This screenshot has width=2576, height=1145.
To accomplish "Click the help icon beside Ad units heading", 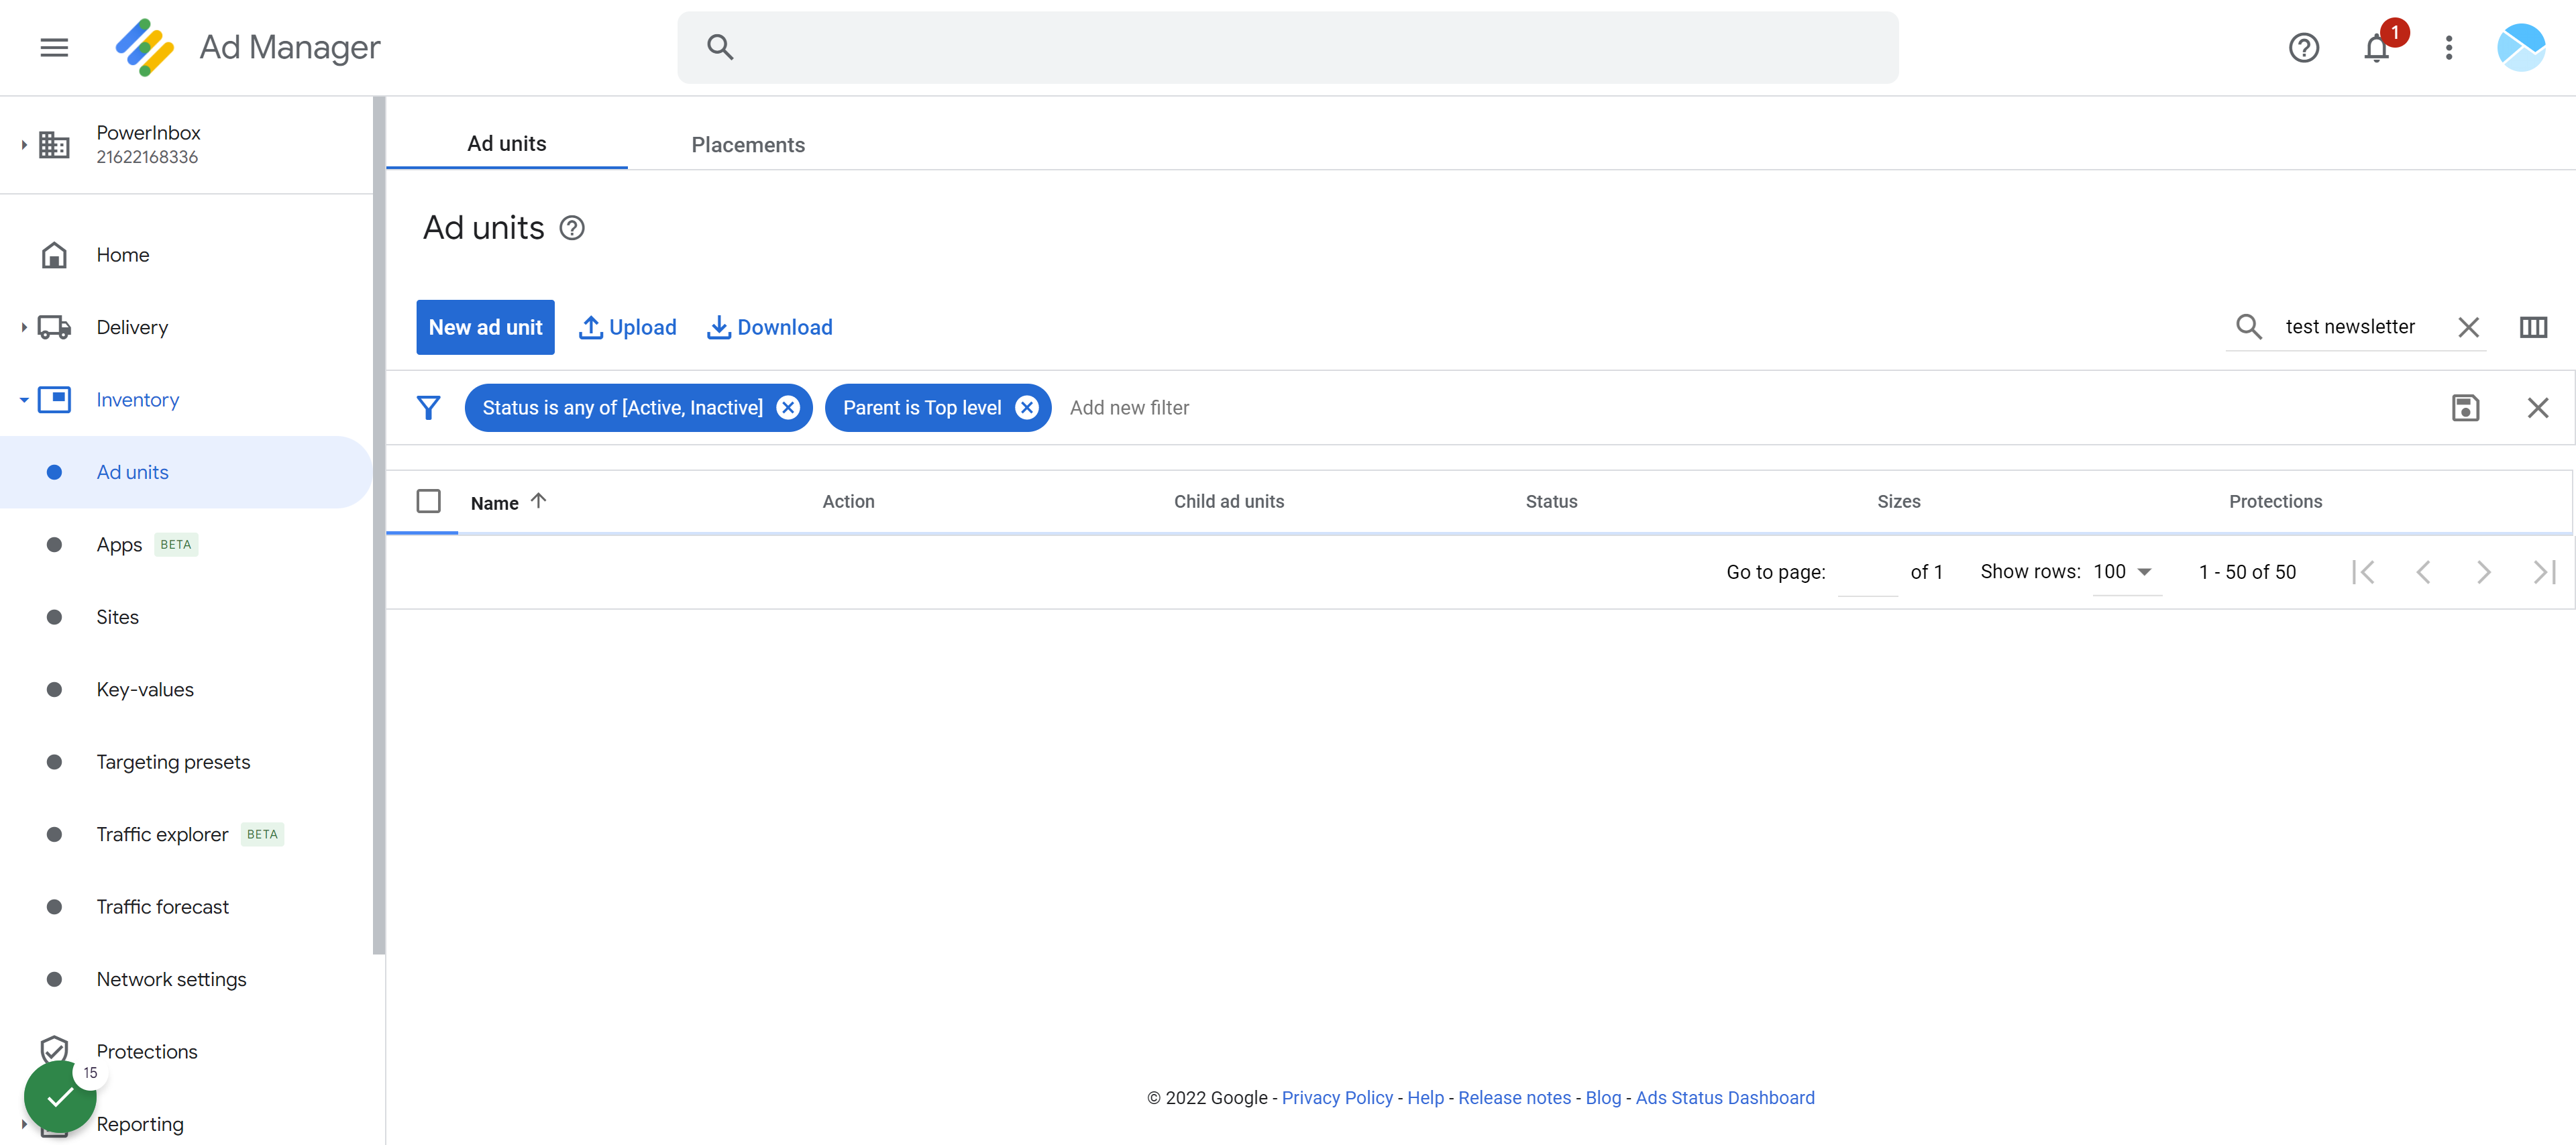I will (x=571, y=228).
